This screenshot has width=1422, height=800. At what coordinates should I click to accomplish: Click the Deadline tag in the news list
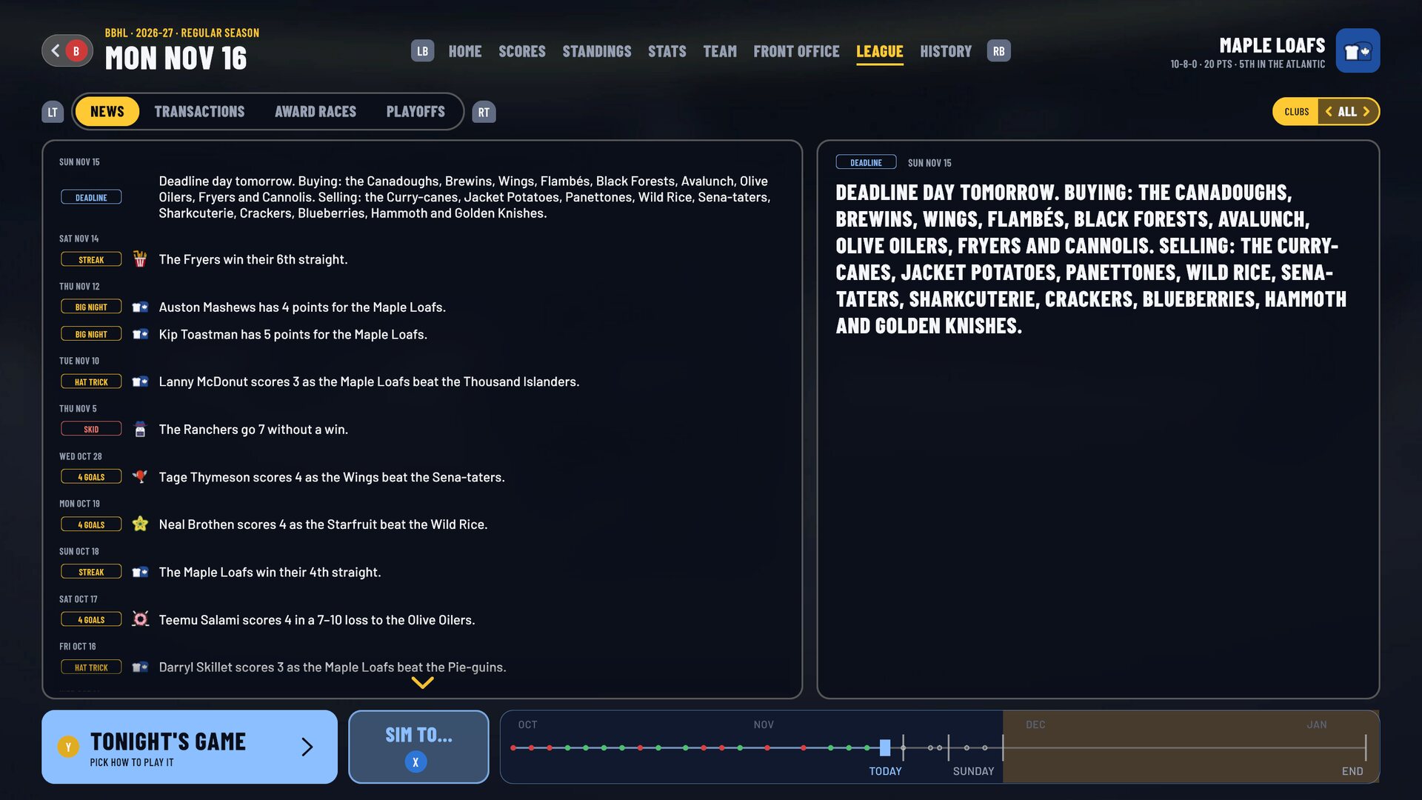tap(91, 198)
